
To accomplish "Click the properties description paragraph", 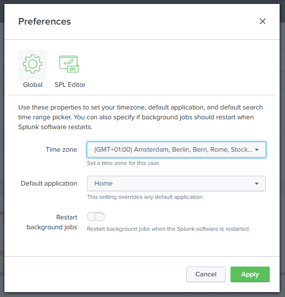I will click(x=141, y=117).
